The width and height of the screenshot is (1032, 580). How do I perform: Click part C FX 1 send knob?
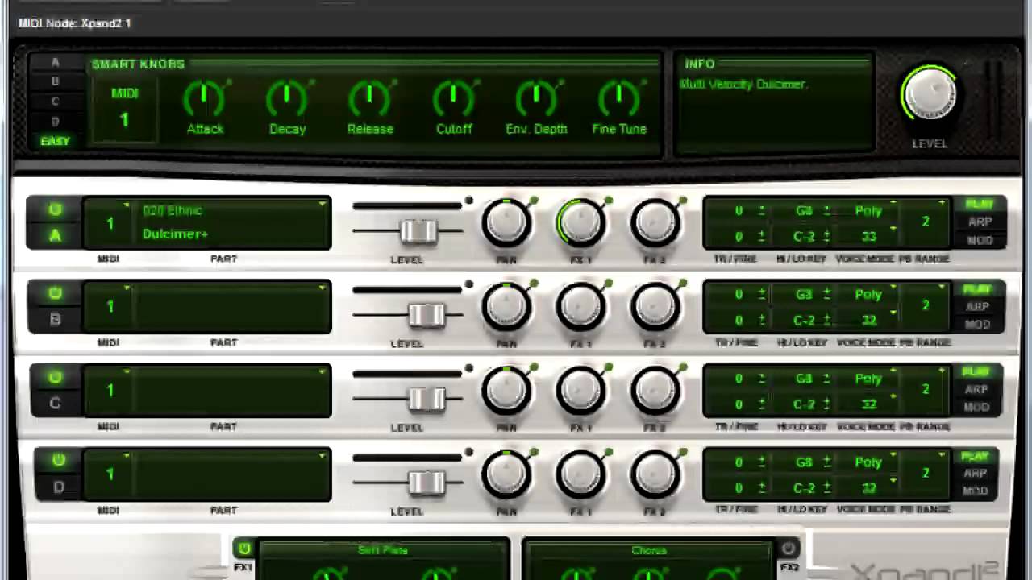point(580,391)
